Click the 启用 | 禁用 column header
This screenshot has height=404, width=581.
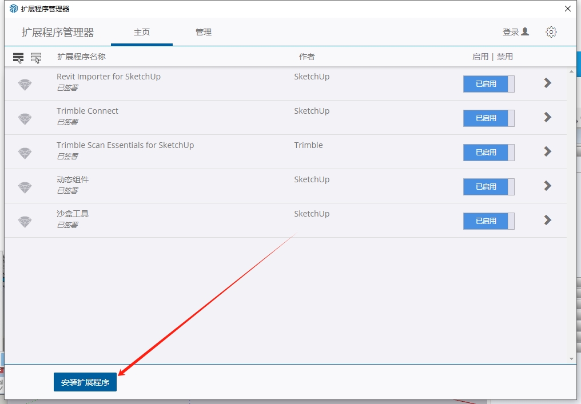(492, 57)
